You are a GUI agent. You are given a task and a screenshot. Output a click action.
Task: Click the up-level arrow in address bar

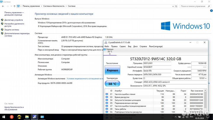[14, 6]
